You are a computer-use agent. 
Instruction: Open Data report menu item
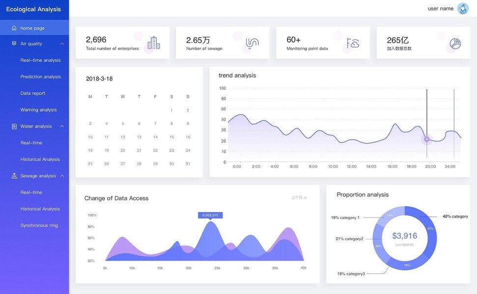click(32, 93)
